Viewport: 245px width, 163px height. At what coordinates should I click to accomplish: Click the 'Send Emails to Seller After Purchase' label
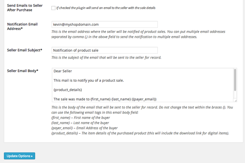24,8
